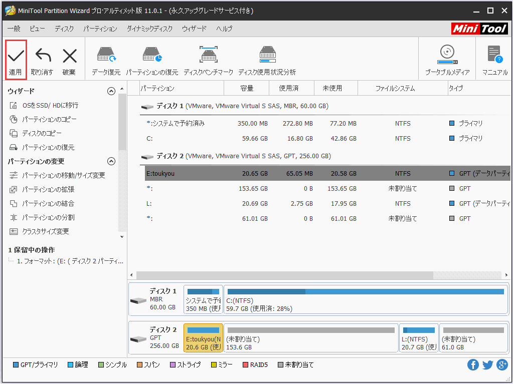Sort by 容量 column header
Image resolution: width=513 pixels, height=384 pixels.
[246, 88]
